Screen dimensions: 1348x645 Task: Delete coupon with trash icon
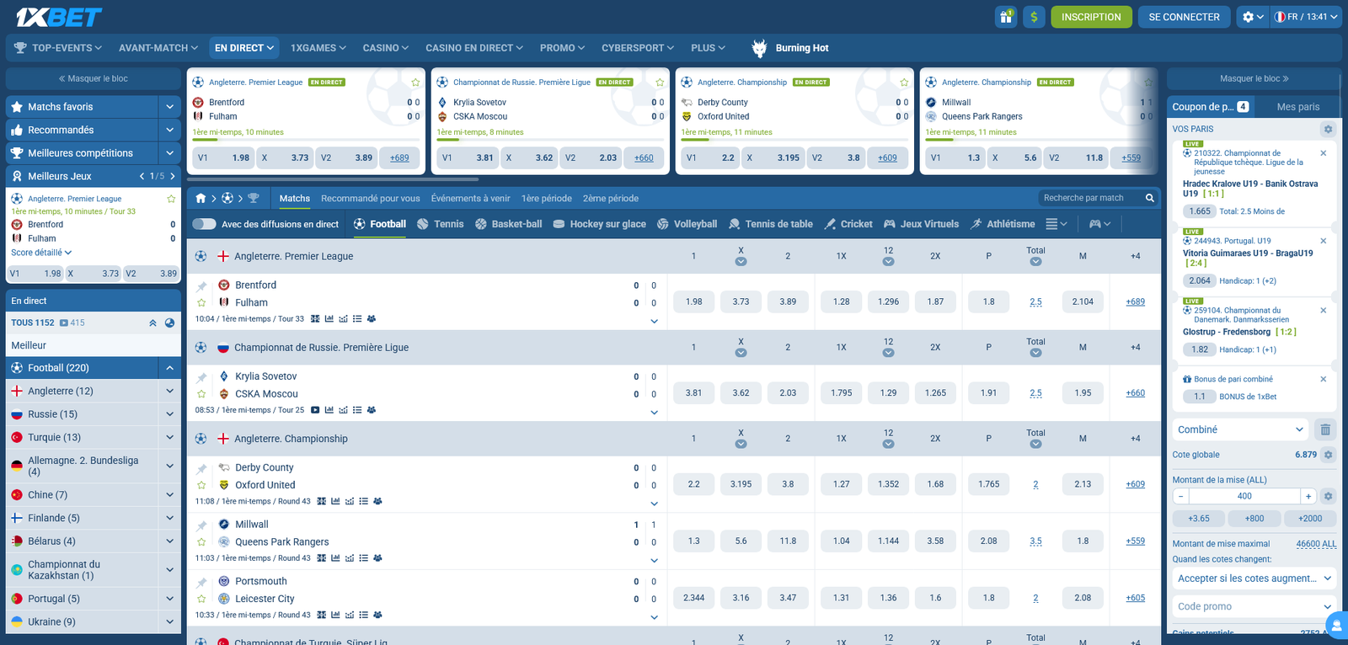(1325, 429)
